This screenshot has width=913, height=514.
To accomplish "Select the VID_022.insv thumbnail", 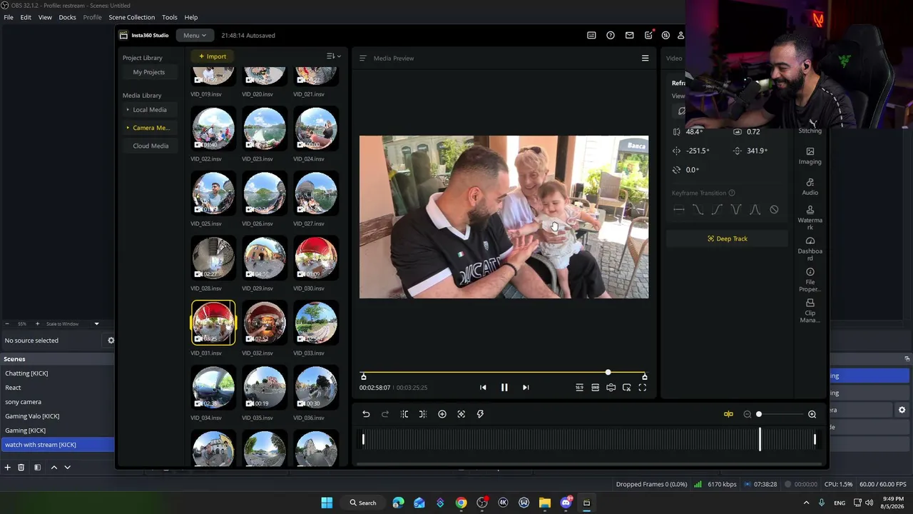I will tap(213, 129).
